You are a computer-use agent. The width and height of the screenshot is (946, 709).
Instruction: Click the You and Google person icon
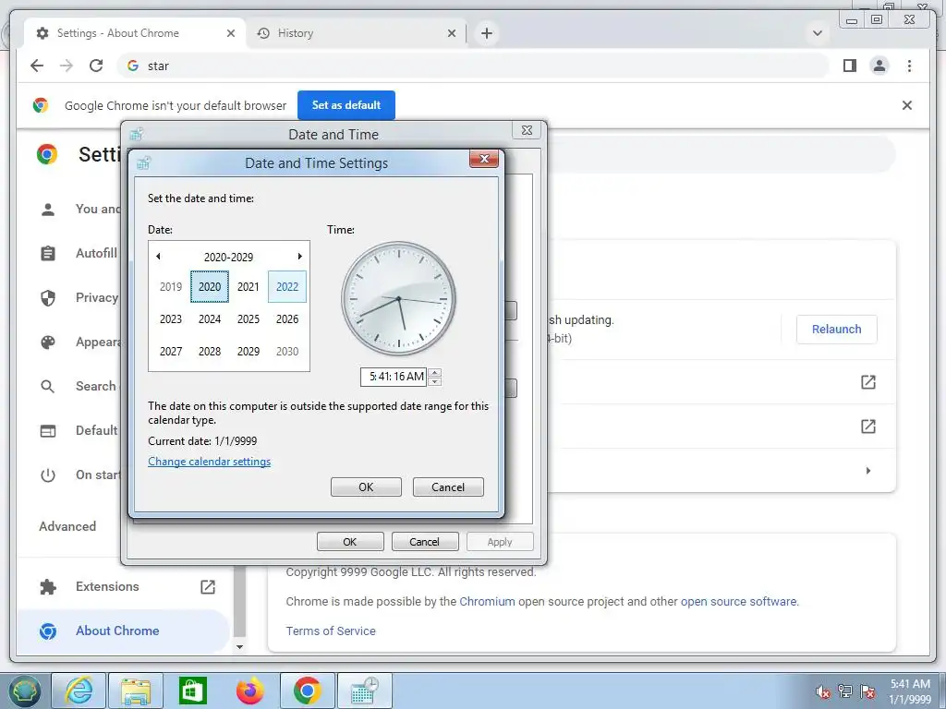pyautogui.click(x=48, y=210)
